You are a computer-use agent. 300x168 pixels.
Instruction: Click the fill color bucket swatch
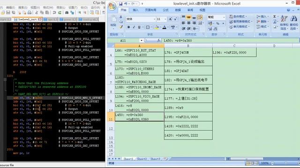pos(157,28)
